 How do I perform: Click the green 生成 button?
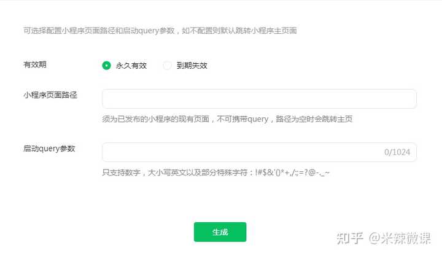point(220,232)
